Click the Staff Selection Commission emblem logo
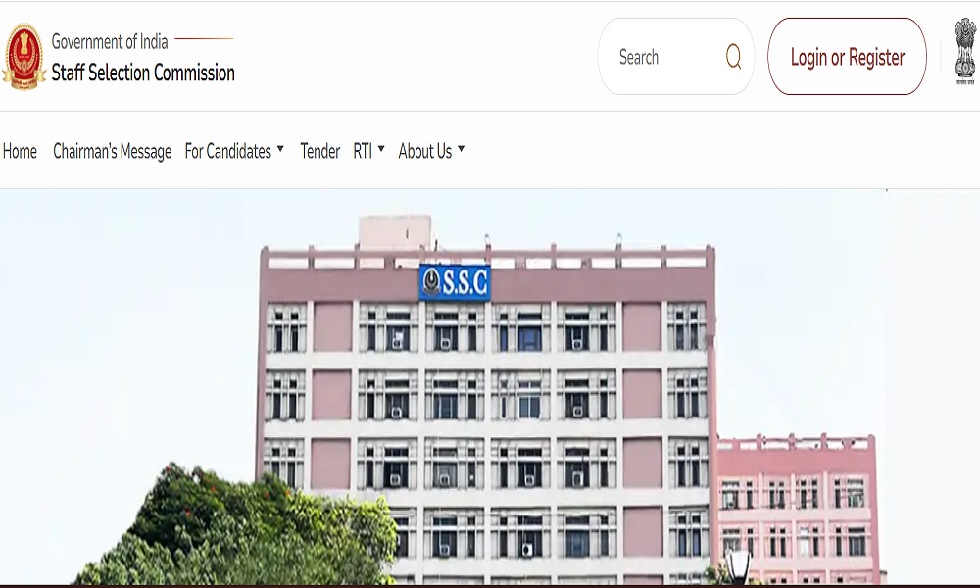This screenshot has height=588, width=980. point(24,57)
